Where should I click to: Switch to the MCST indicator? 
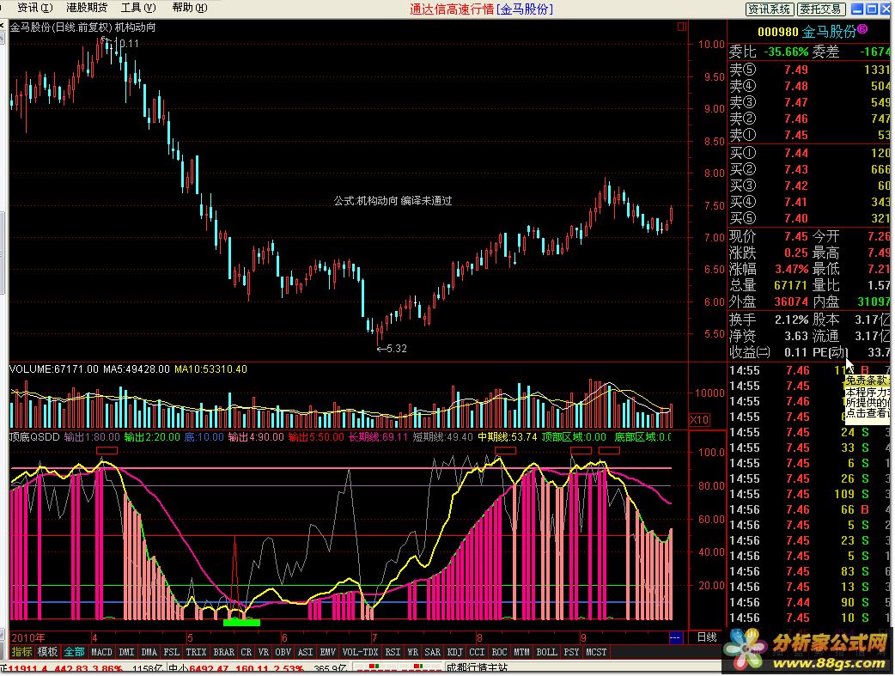tap(596, 651)
